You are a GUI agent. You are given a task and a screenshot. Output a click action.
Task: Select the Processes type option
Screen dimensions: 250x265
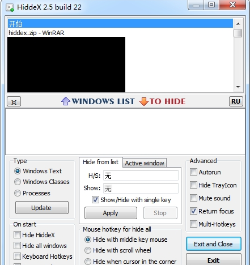(32, 193)
